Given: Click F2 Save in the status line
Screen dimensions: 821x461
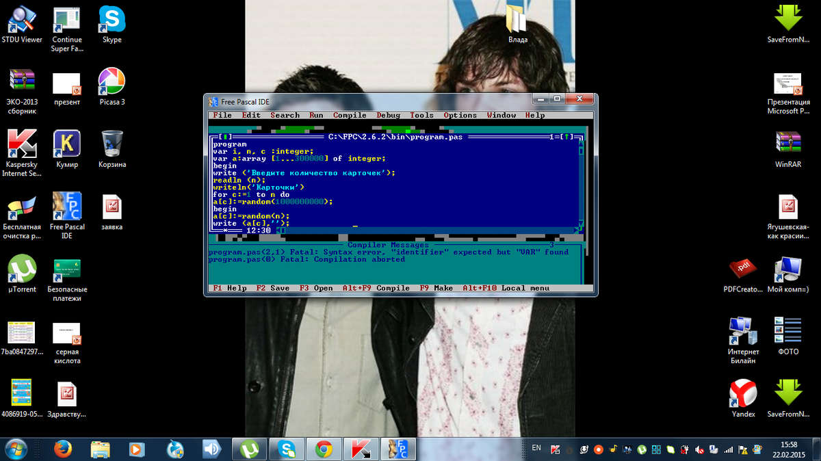Looking at the screenshot, I should pos(273,288).
